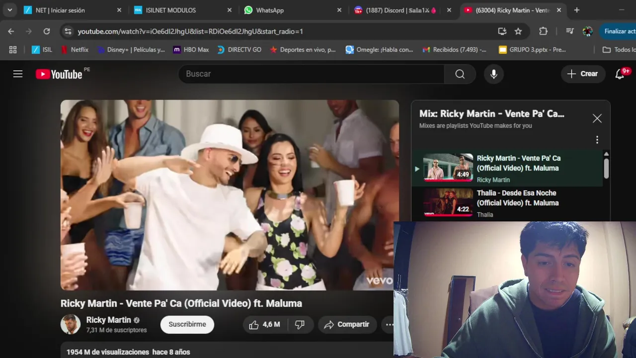The width and height of the screenshot is (636, 358).
Task: Open the apps grid in bookmarks bar
Action: [13, 50]
